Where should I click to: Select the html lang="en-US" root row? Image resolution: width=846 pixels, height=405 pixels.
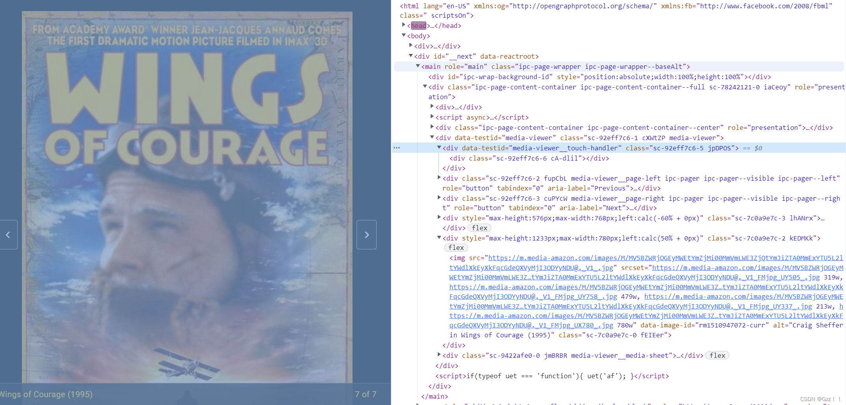(616, 11)
